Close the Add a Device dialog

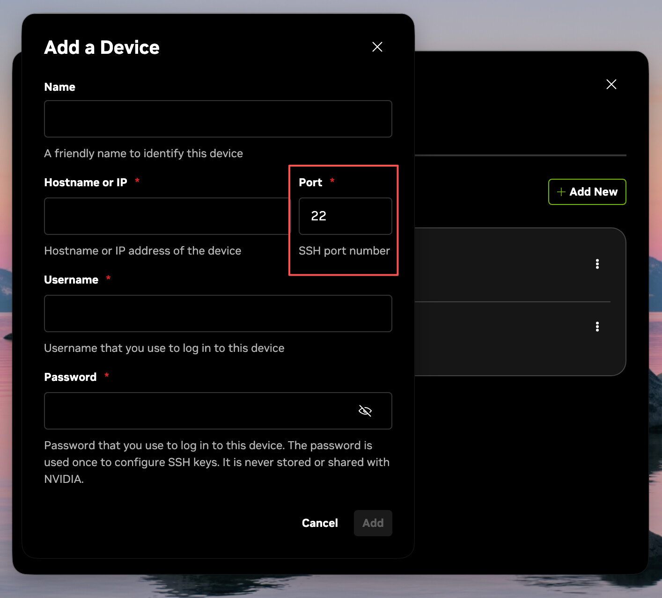point(377,47)
